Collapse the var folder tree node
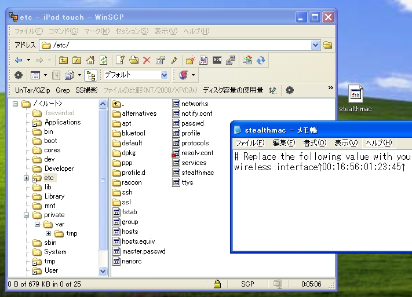The height and width of the screenshot is (297, 412). (37, 225)
